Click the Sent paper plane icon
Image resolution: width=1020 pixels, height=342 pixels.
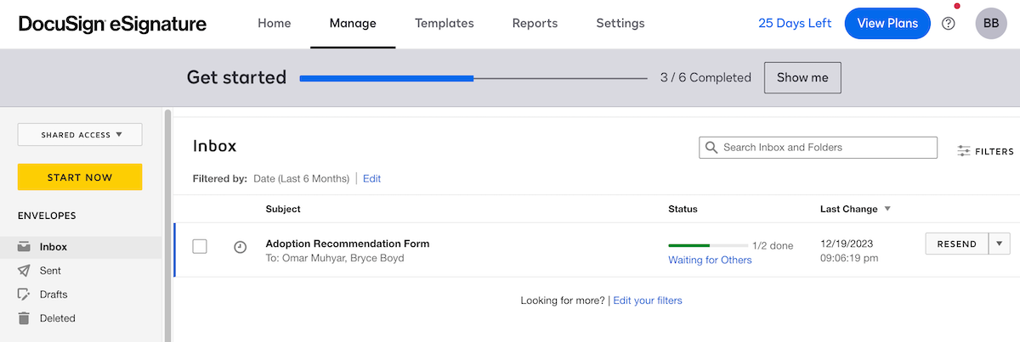(x=24, y=271)
